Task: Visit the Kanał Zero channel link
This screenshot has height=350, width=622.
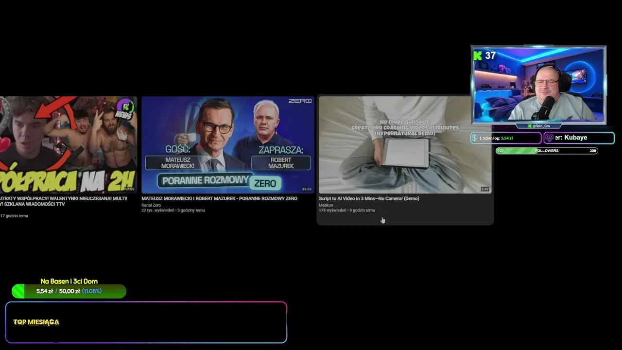Action: (x=151, y=205)
